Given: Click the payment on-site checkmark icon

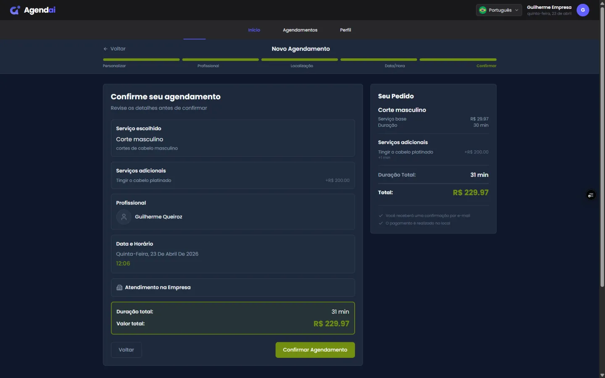Looking at the screenshot, I should point(381,223).
